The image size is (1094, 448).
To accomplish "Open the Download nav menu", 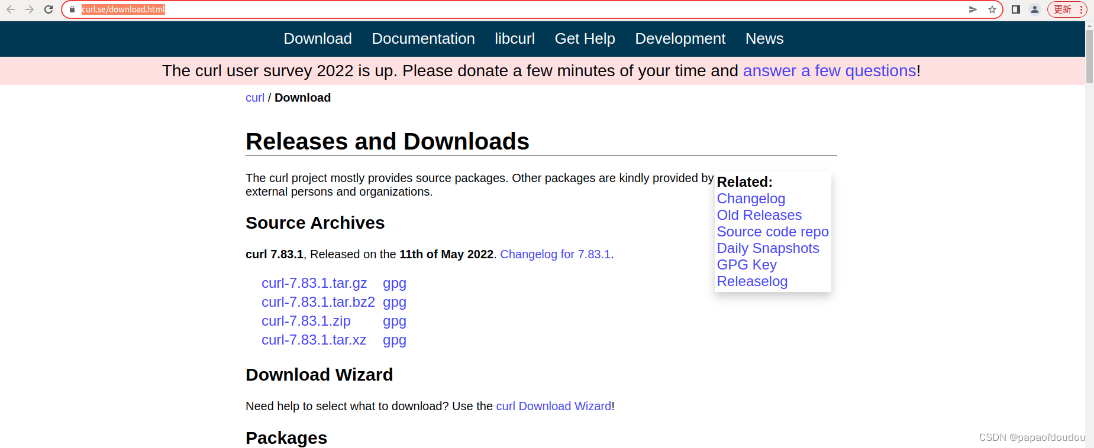I will (x=318, y=38).
